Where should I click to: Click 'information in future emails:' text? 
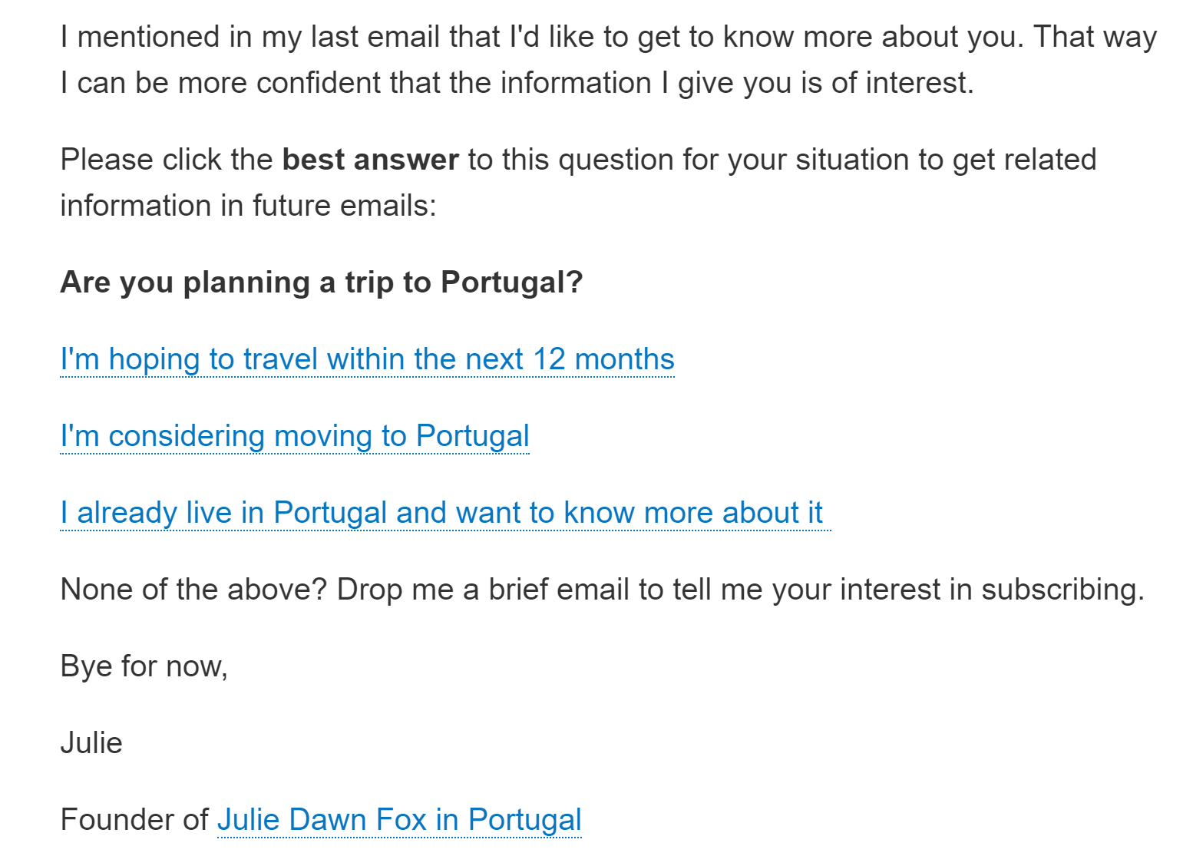click(248, 206)
